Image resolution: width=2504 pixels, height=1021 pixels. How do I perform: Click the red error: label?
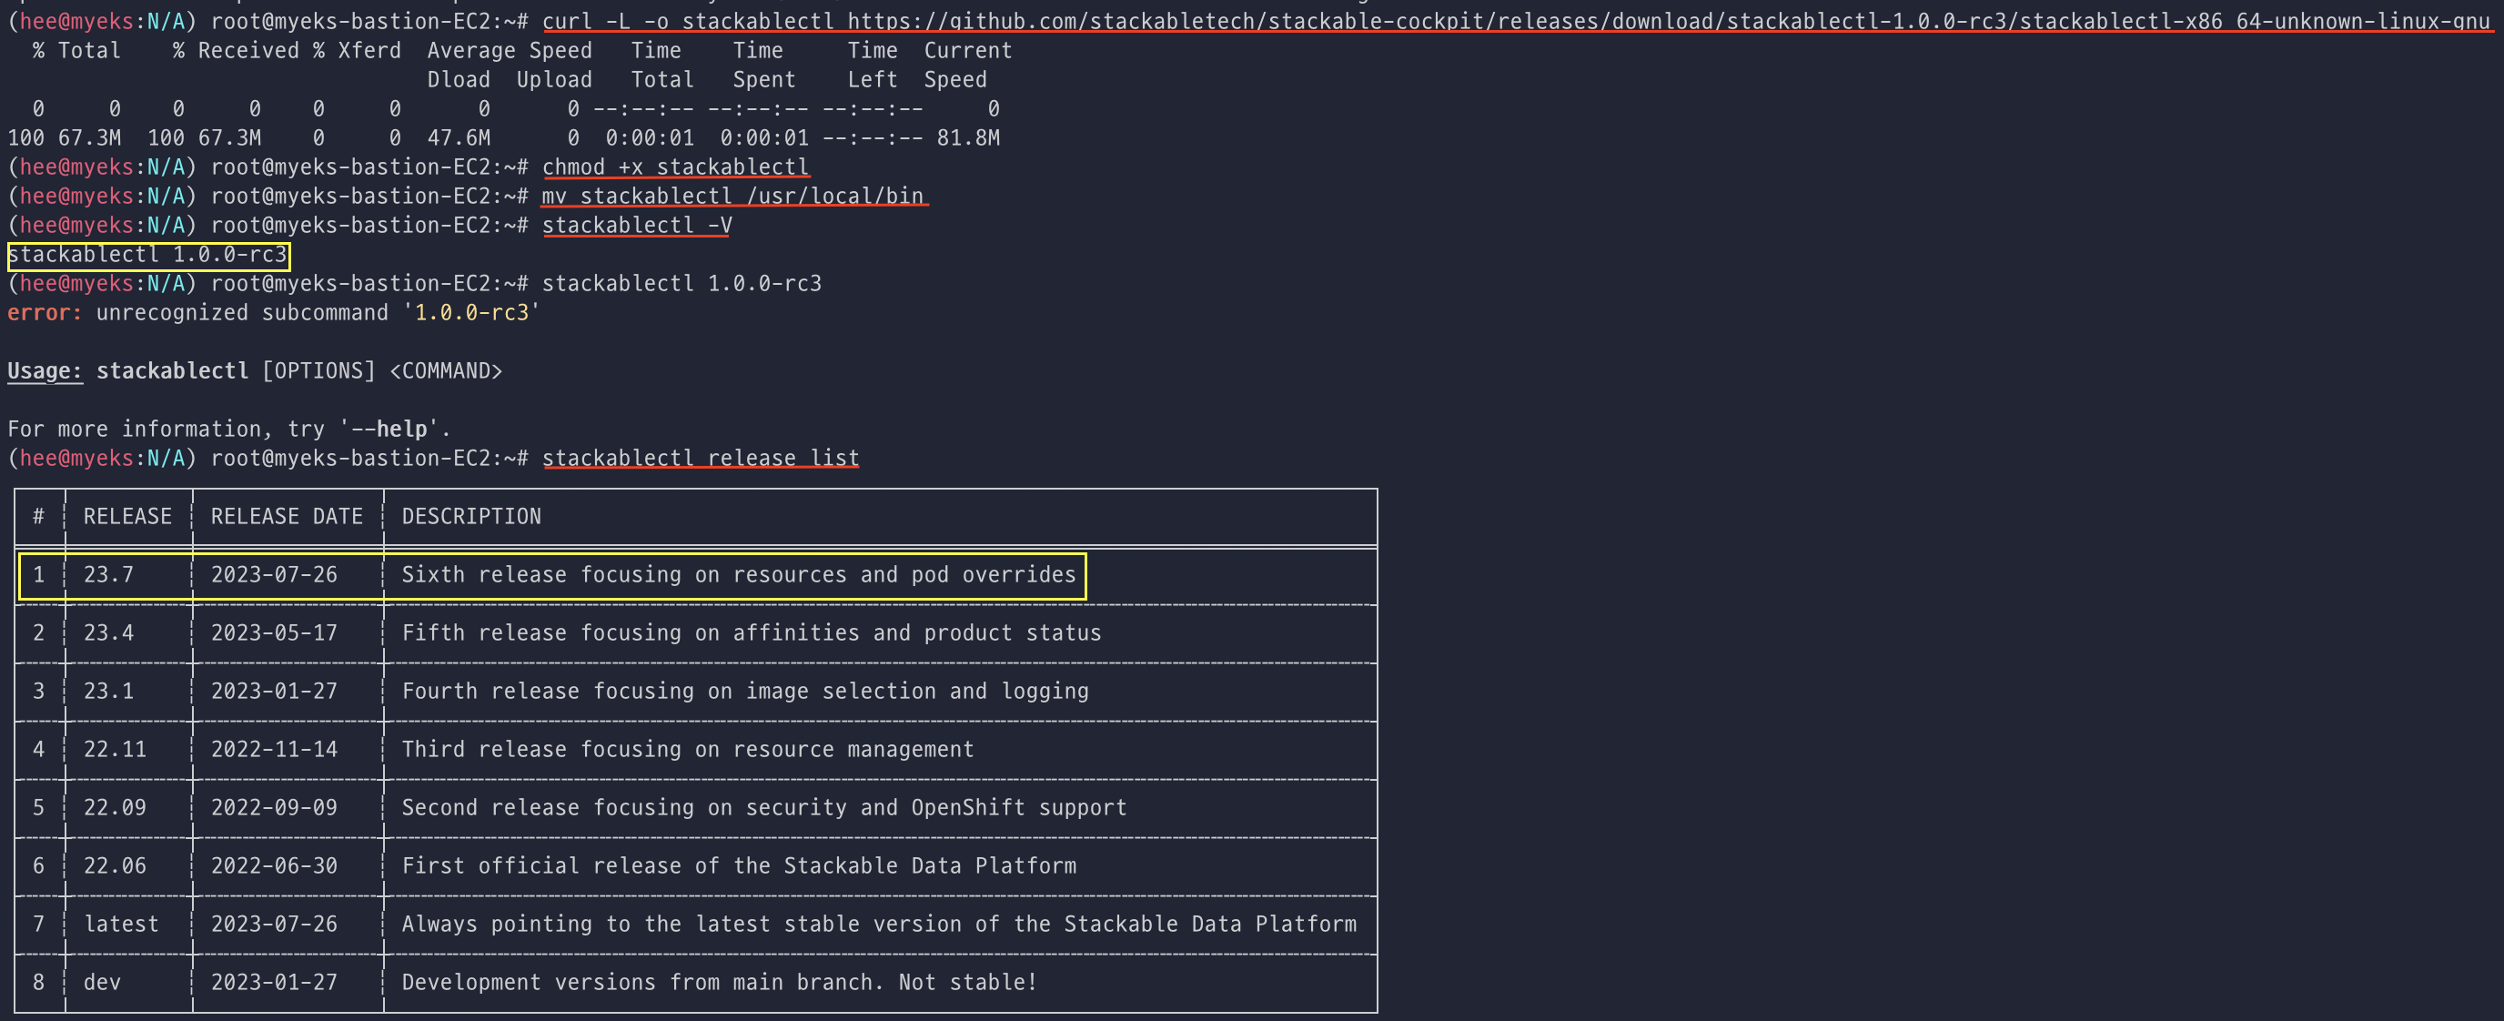coord(45,313)
